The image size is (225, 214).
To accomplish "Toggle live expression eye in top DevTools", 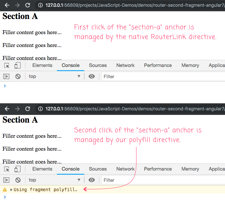I will coord(92,76).
